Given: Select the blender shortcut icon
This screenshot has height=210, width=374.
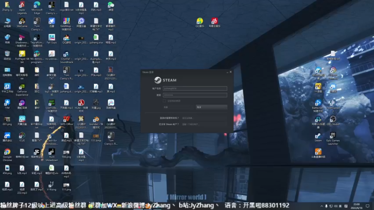Looking at the screenshot, I should point(96,122).
